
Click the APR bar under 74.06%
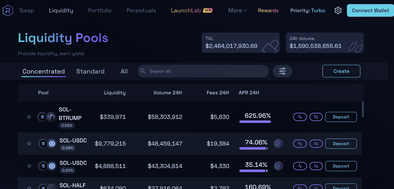click(x=253, y=149)
